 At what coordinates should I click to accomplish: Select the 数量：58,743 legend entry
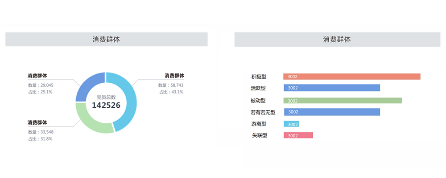tap(171, 85)
